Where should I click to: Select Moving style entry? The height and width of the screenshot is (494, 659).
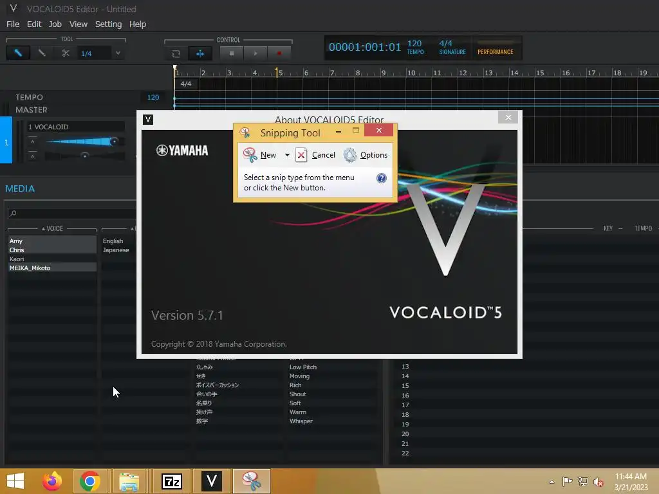pos(299,376)
